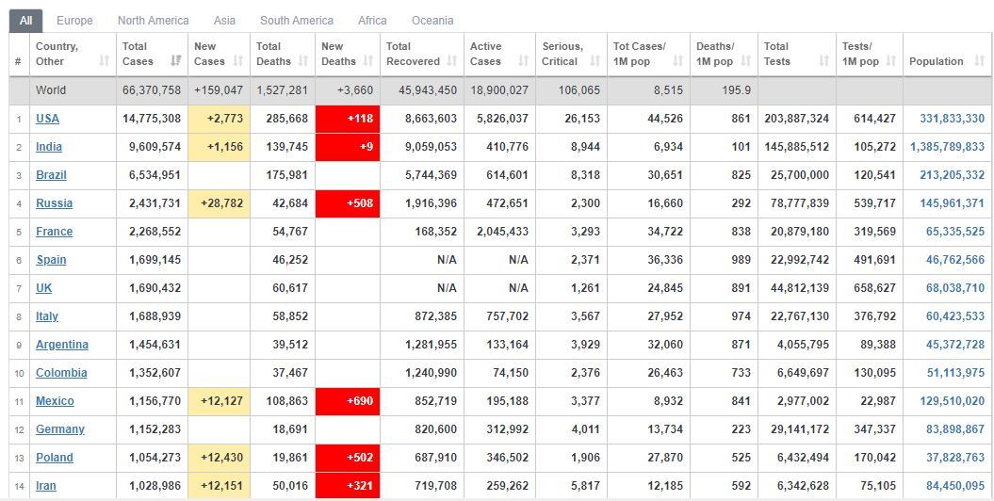The width and height of the screenshot is (994, 501).
Task: Click India's population figure link
Action: point(948,147)
